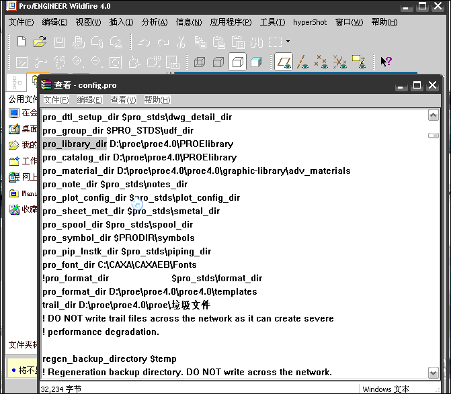Click the Print icon in the toolbar
This screenshot has height=394, width=451.
(78, 42)
